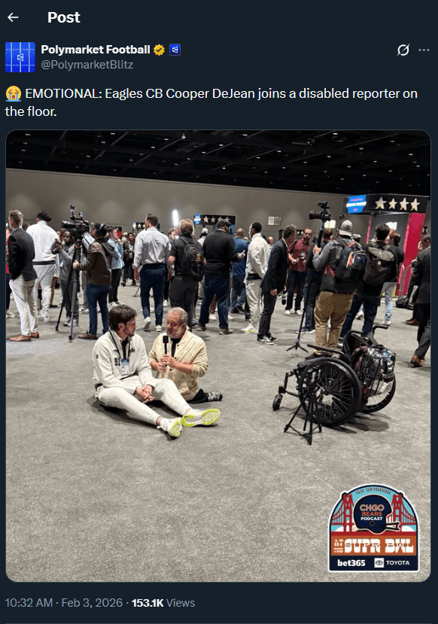
Task: Click the SUPR BWL watermark text
Action: pos(379,546)
